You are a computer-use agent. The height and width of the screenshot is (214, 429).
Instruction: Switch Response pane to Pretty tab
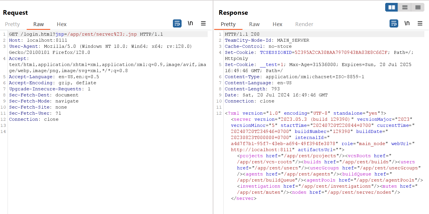pyautogui.click(x=228, y=24)
